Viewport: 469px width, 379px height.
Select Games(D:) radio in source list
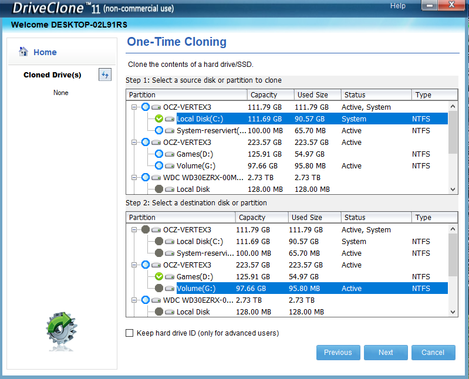tap(159, 154)
